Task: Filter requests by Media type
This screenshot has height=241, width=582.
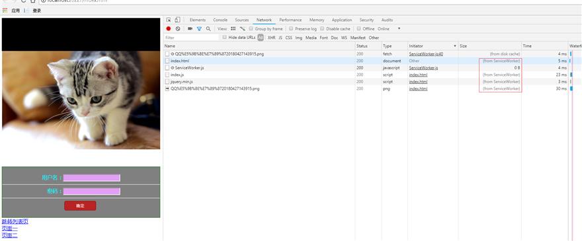Action: tap(311, 38)
